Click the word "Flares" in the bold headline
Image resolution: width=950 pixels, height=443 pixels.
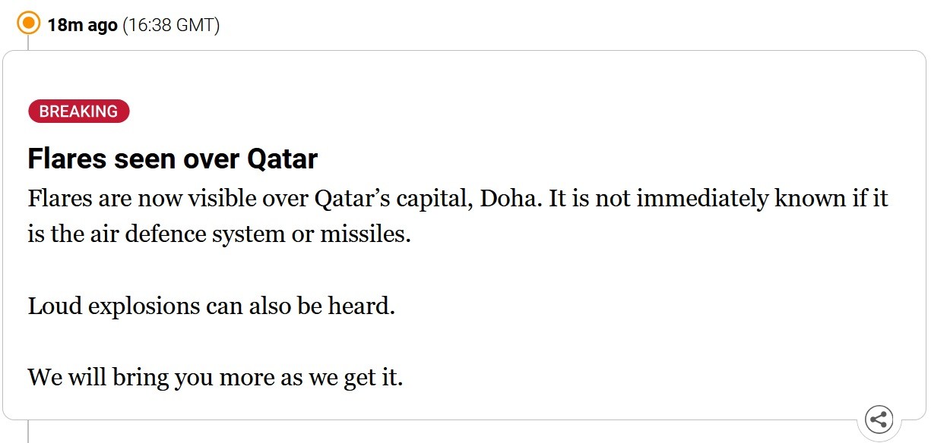click(x=67, y=159)
